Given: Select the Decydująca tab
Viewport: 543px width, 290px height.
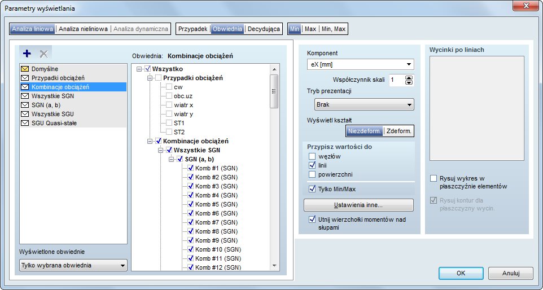Looking at the screenshot, I should 264,29.
